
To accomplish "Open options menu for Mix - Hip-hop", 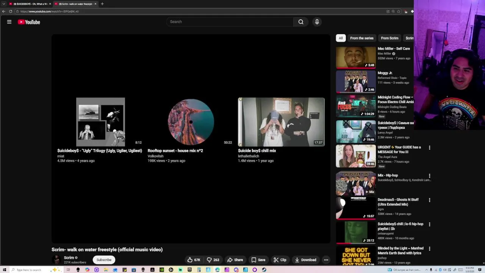I will tap(429, 176).
